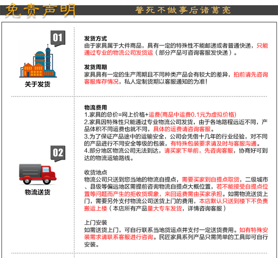Click the 誓死不做事后诸葛亮 slogan

(183, 10)
